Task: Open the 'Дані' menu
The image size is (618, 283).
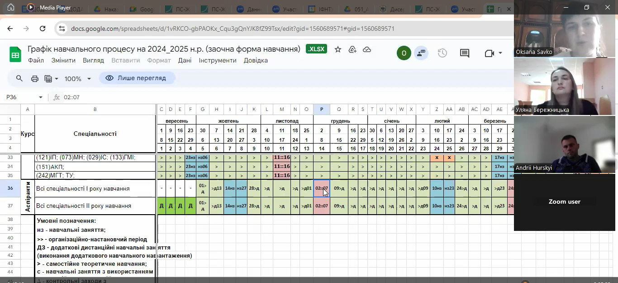Action: [185, 60]
